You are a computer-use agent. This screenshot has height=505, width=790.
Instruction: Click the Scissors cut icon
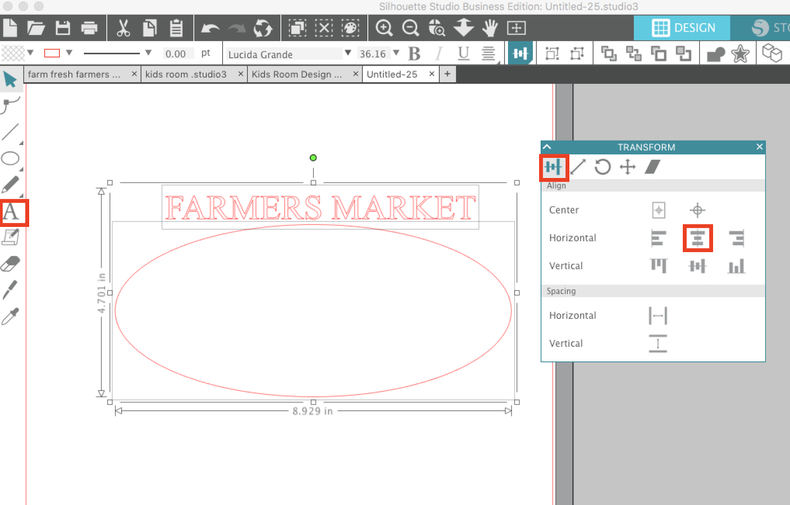click(123, 28)
